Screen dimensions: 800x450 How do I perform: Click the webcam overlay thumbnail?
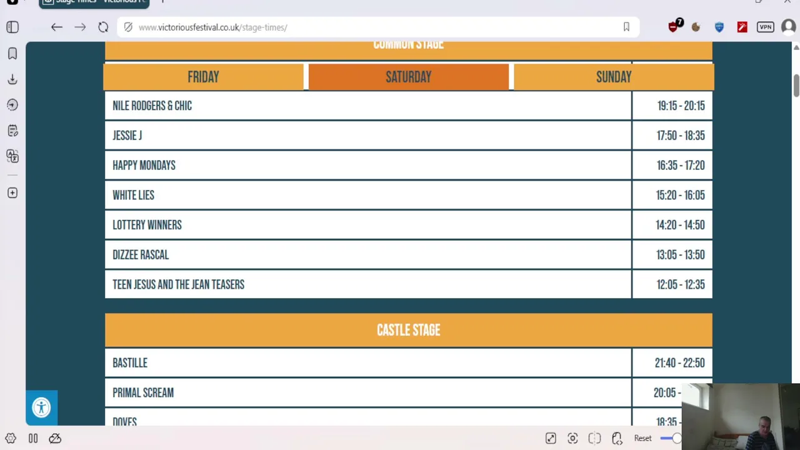click(741, 416)
